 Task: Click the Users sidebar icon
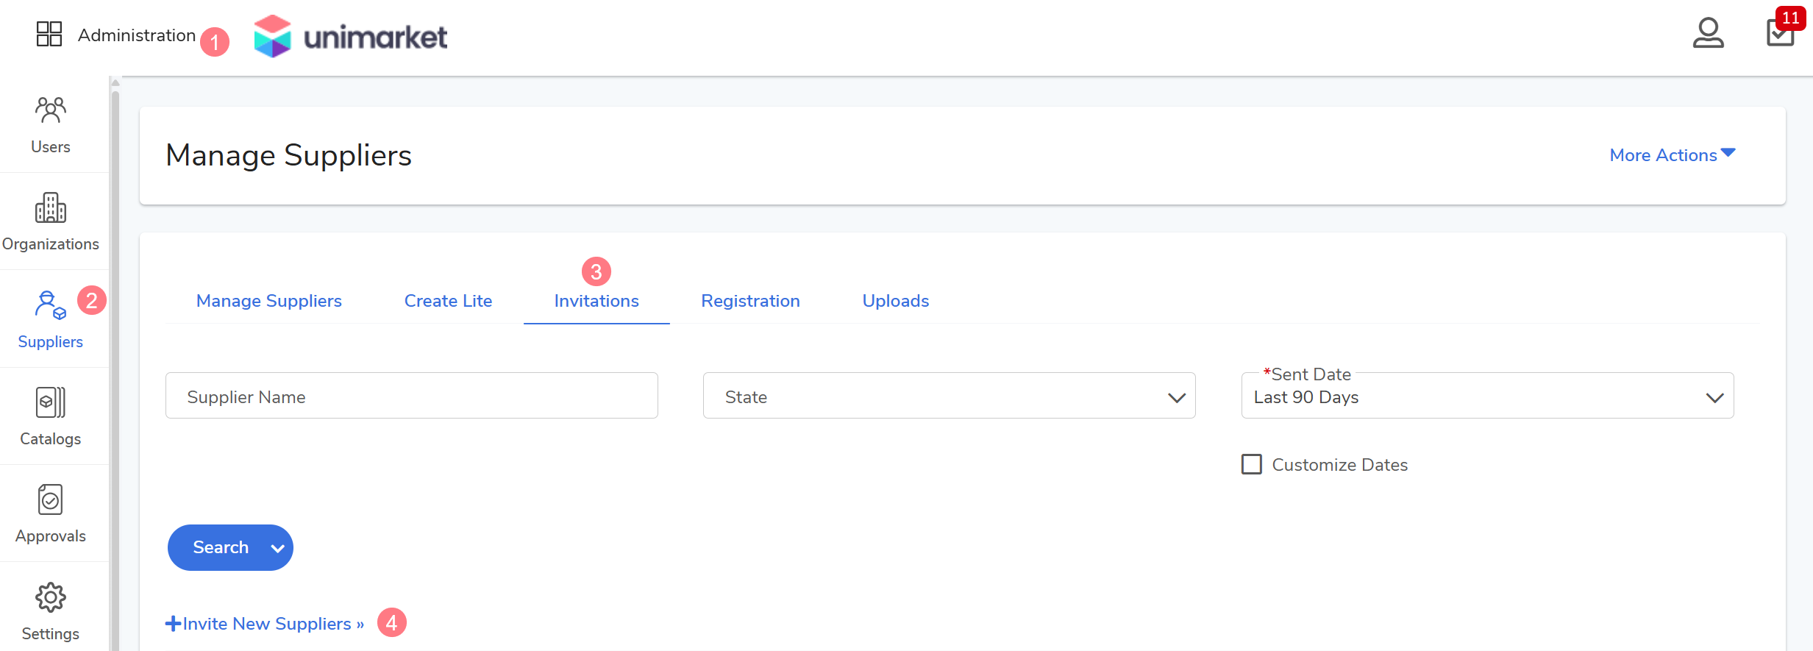[x=51, y=111]
